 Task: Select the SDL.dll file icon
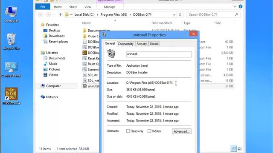click(x=84, y=75)
